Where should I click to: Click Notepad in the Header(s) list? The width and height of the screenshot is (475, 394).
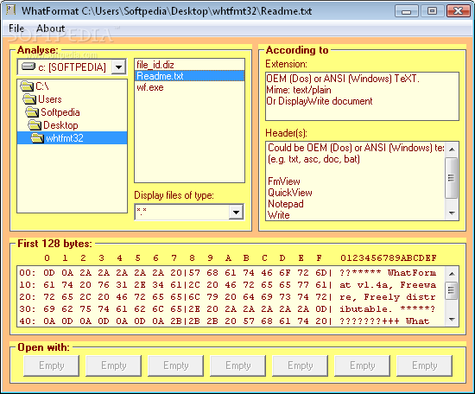pos(285,204)
